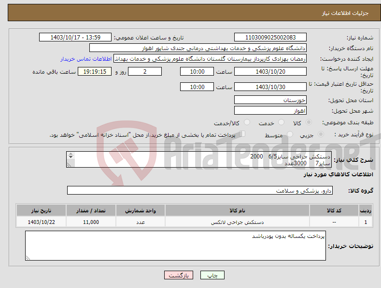Click the کد کالا column header

(x=334, y=210)
